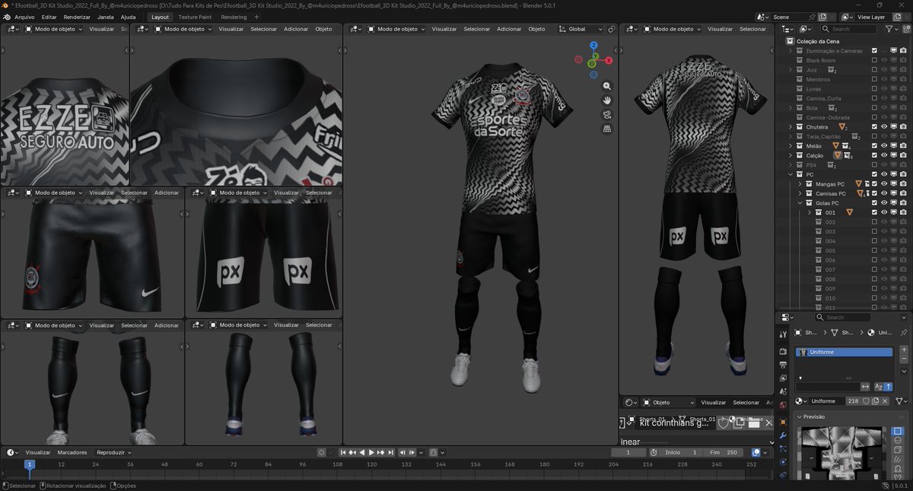Open the Renderizar menu
This screenshot has width=913, height=491.
click(x=77, y=17)
